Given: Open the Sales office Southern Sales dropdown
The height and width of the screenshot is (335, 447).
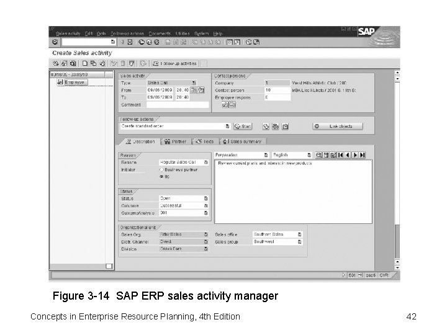Looking at the screenshot, I should pyautogui.click(x=299, y=234).
